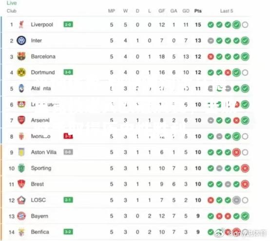Click Barcelona's red loss result indicator
The width and height of the screenshot is (270, 241).
(211, 56)
